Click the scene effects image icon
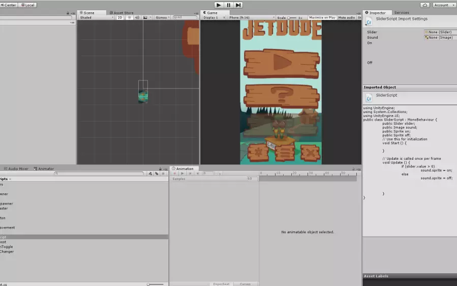Image resolution: width=457 pixels, height=286 pixels. (x=145, y=17)
